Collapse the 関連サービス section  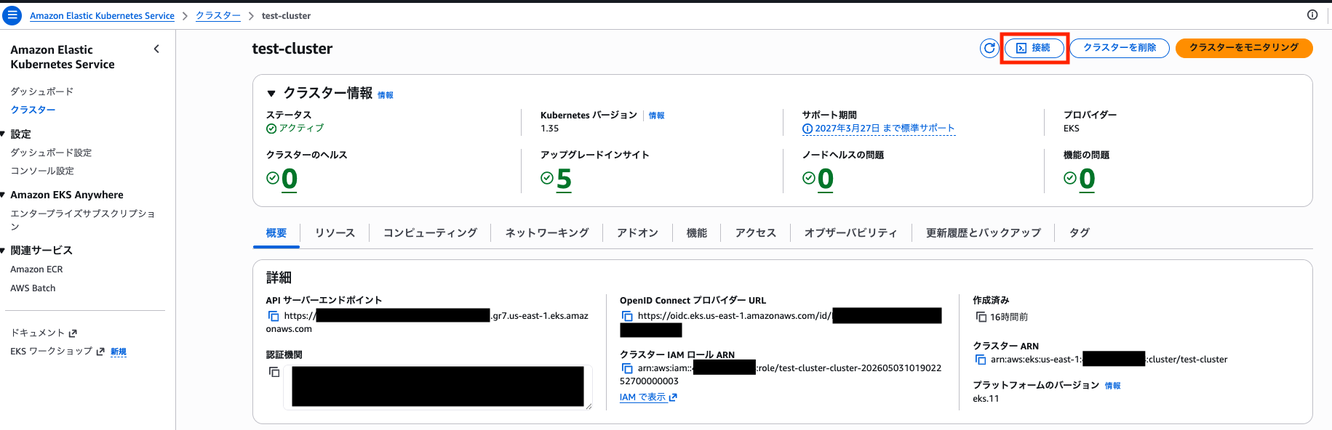pos(3,251)
